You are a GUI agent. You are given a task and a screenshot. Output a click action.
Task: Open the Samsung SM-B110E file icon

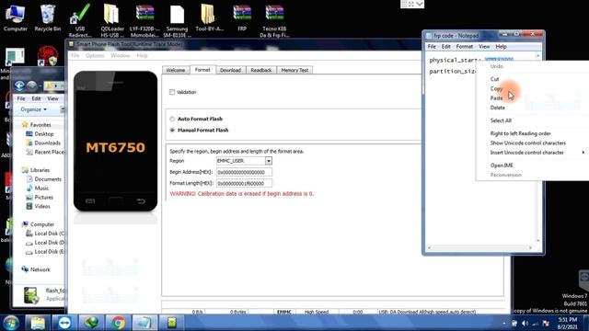coord(177,19)
